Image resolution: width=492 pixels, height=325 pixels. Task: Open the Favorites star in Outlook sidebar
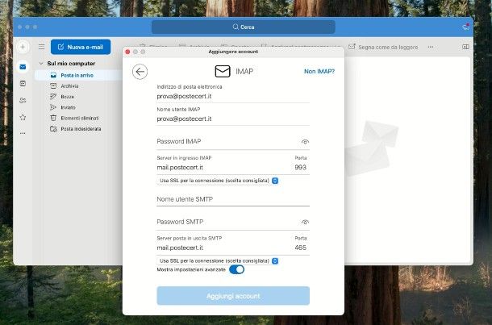(23, 117)
